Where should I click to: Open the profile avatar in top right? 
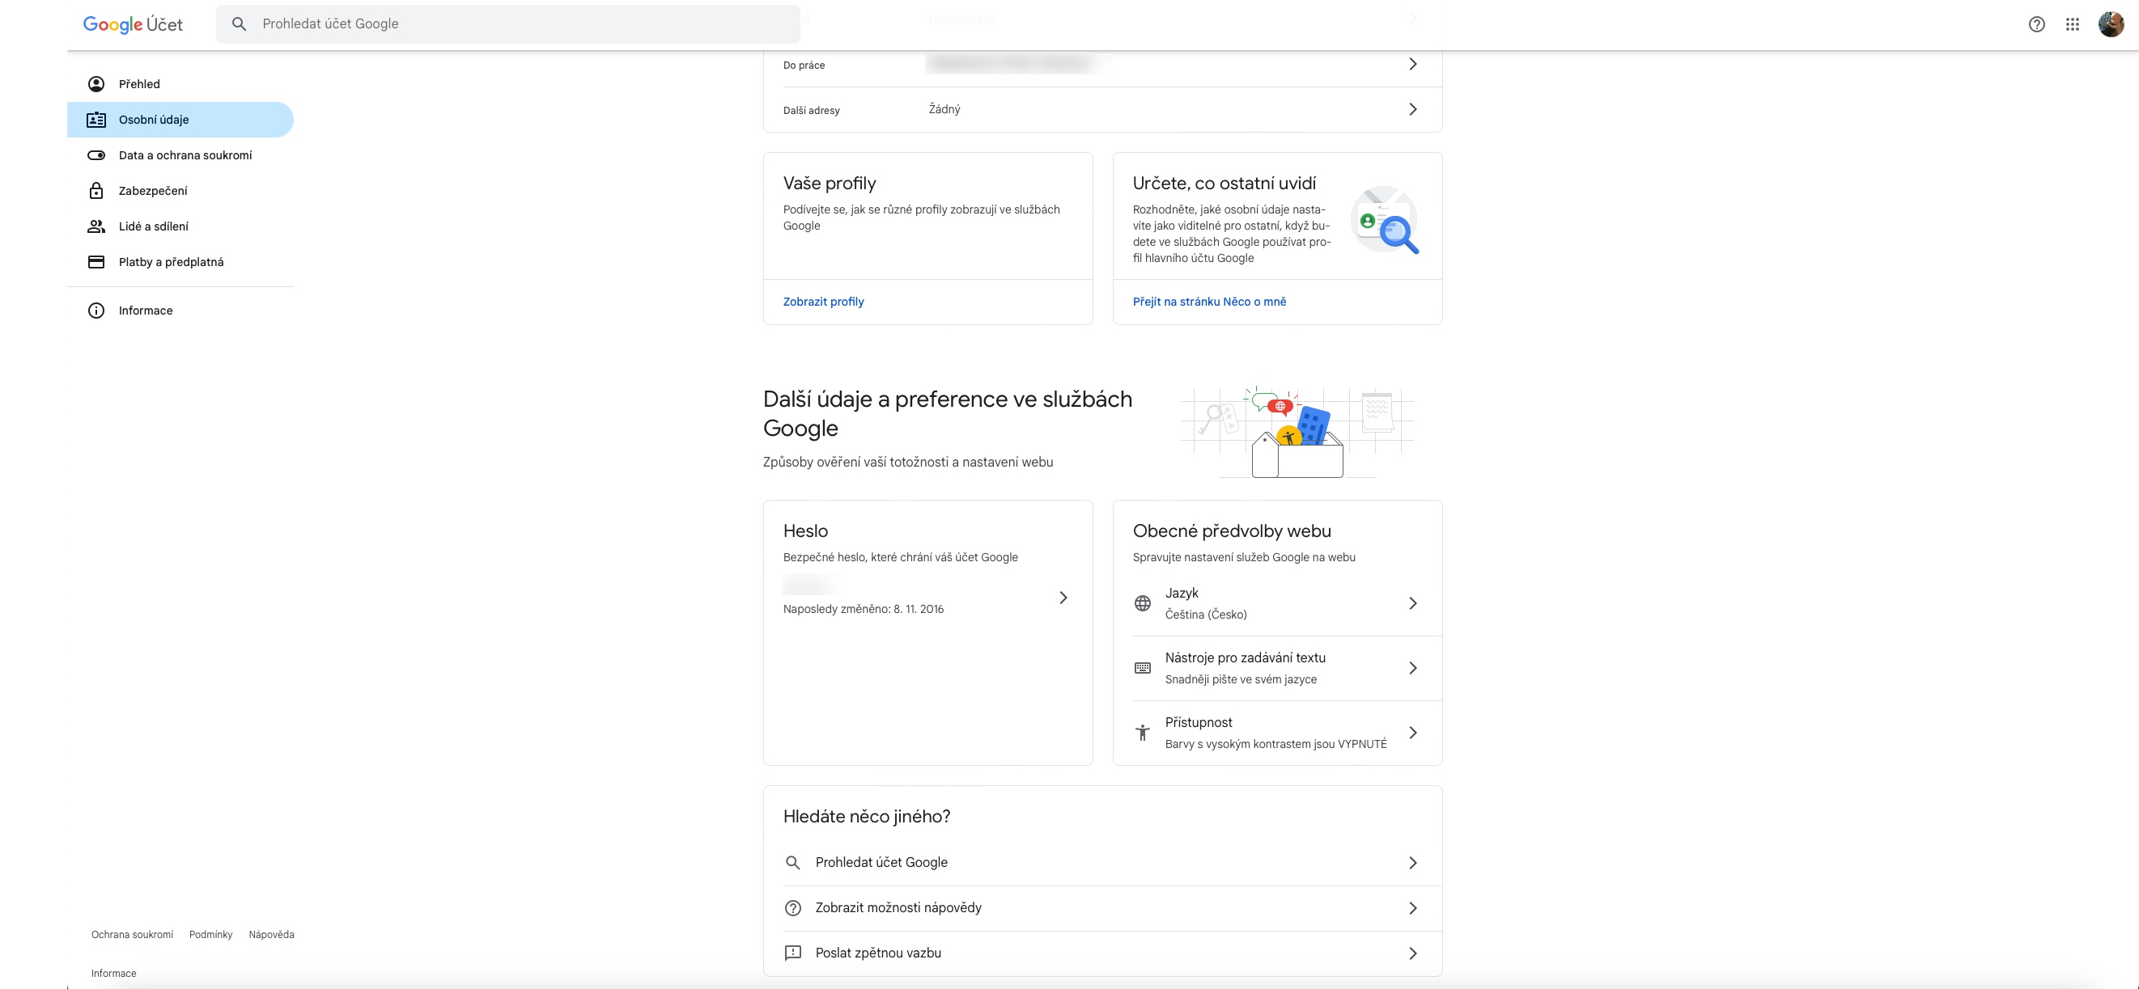click(x=2110, y=24)
